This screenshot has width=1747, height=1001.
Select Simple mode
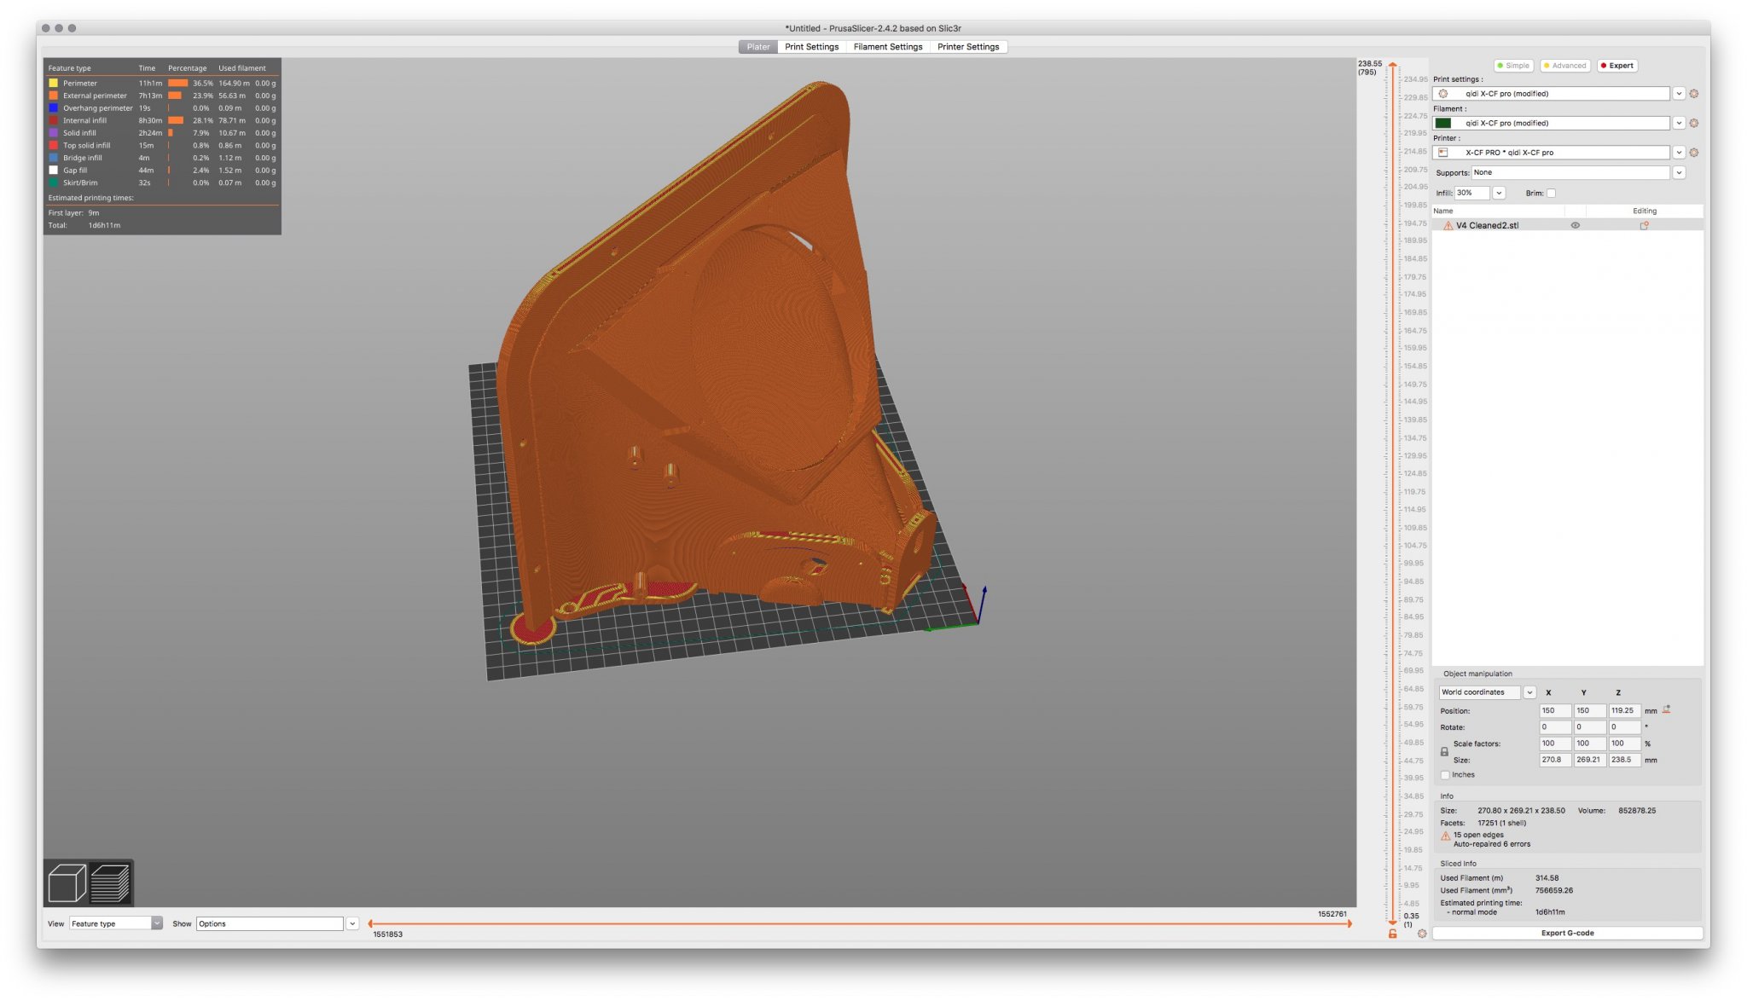click(1514, 66)
